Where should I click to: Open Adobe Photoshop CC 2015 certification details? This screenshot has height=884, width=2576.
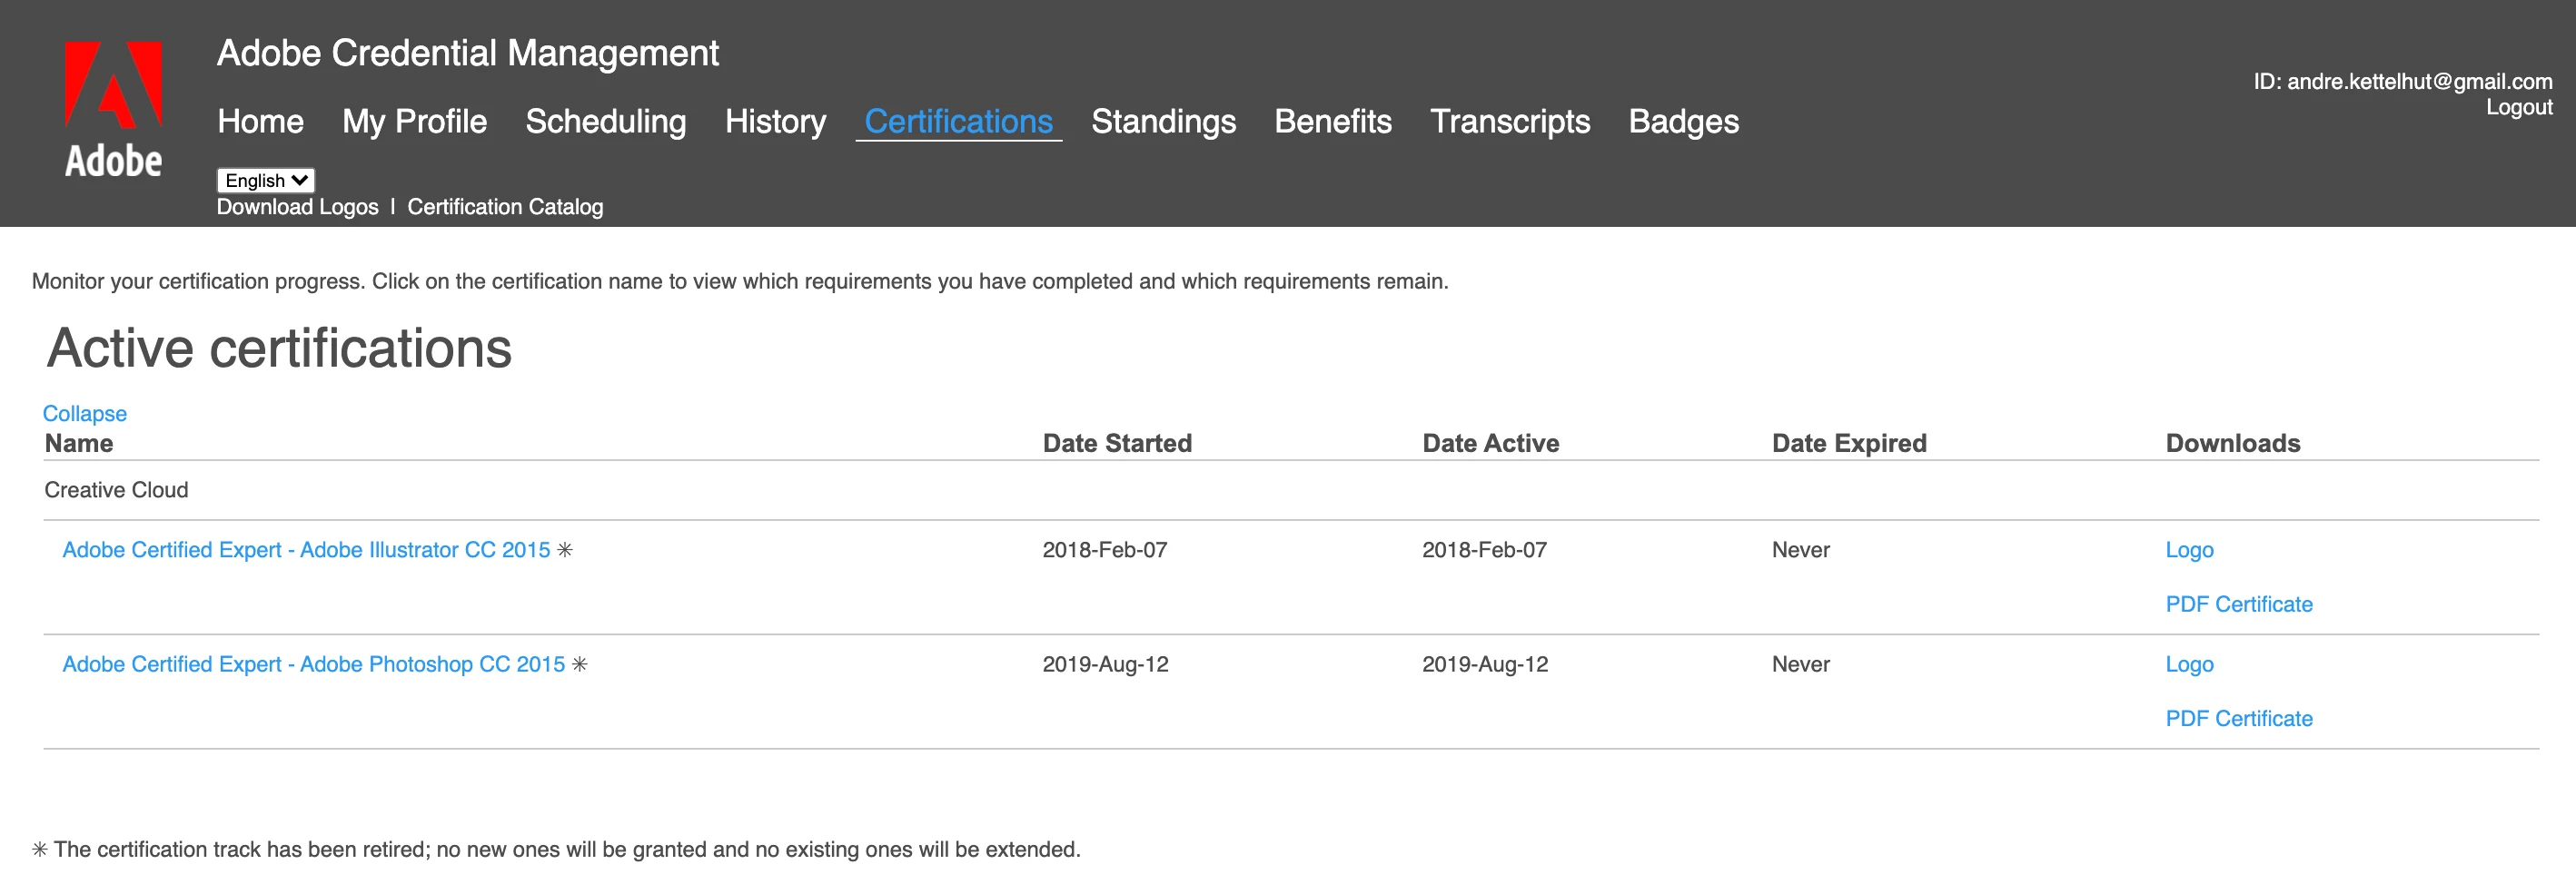[313, 664]
